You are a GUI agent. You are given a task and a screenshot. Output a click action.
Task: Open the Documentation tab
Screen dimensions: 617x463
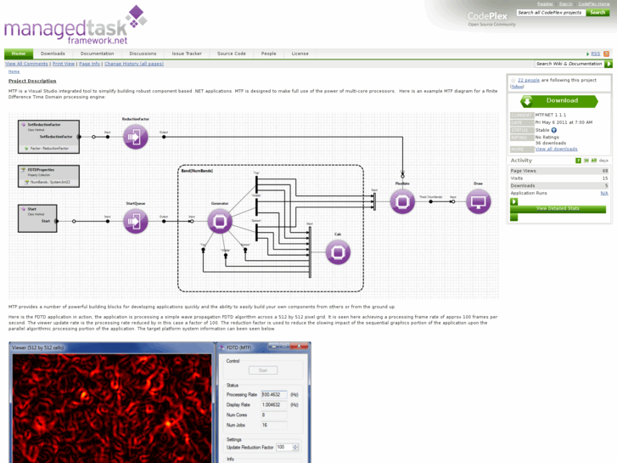click(x=97, y=54)
